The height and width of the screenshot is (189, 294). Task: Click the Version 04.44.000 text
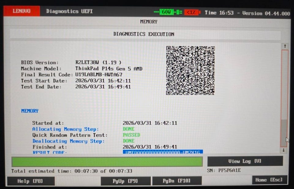(266, 13)
